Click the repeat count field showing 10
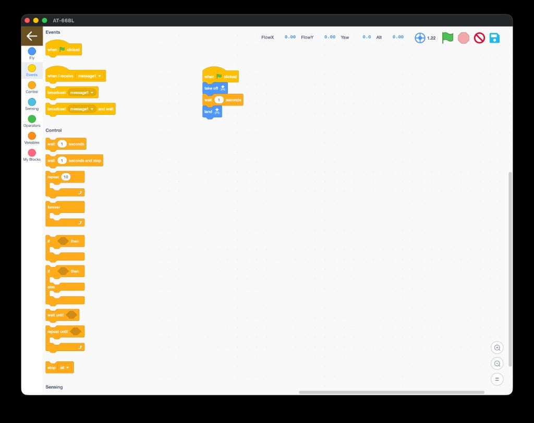 pyautogui.click(x=66, y=177)
